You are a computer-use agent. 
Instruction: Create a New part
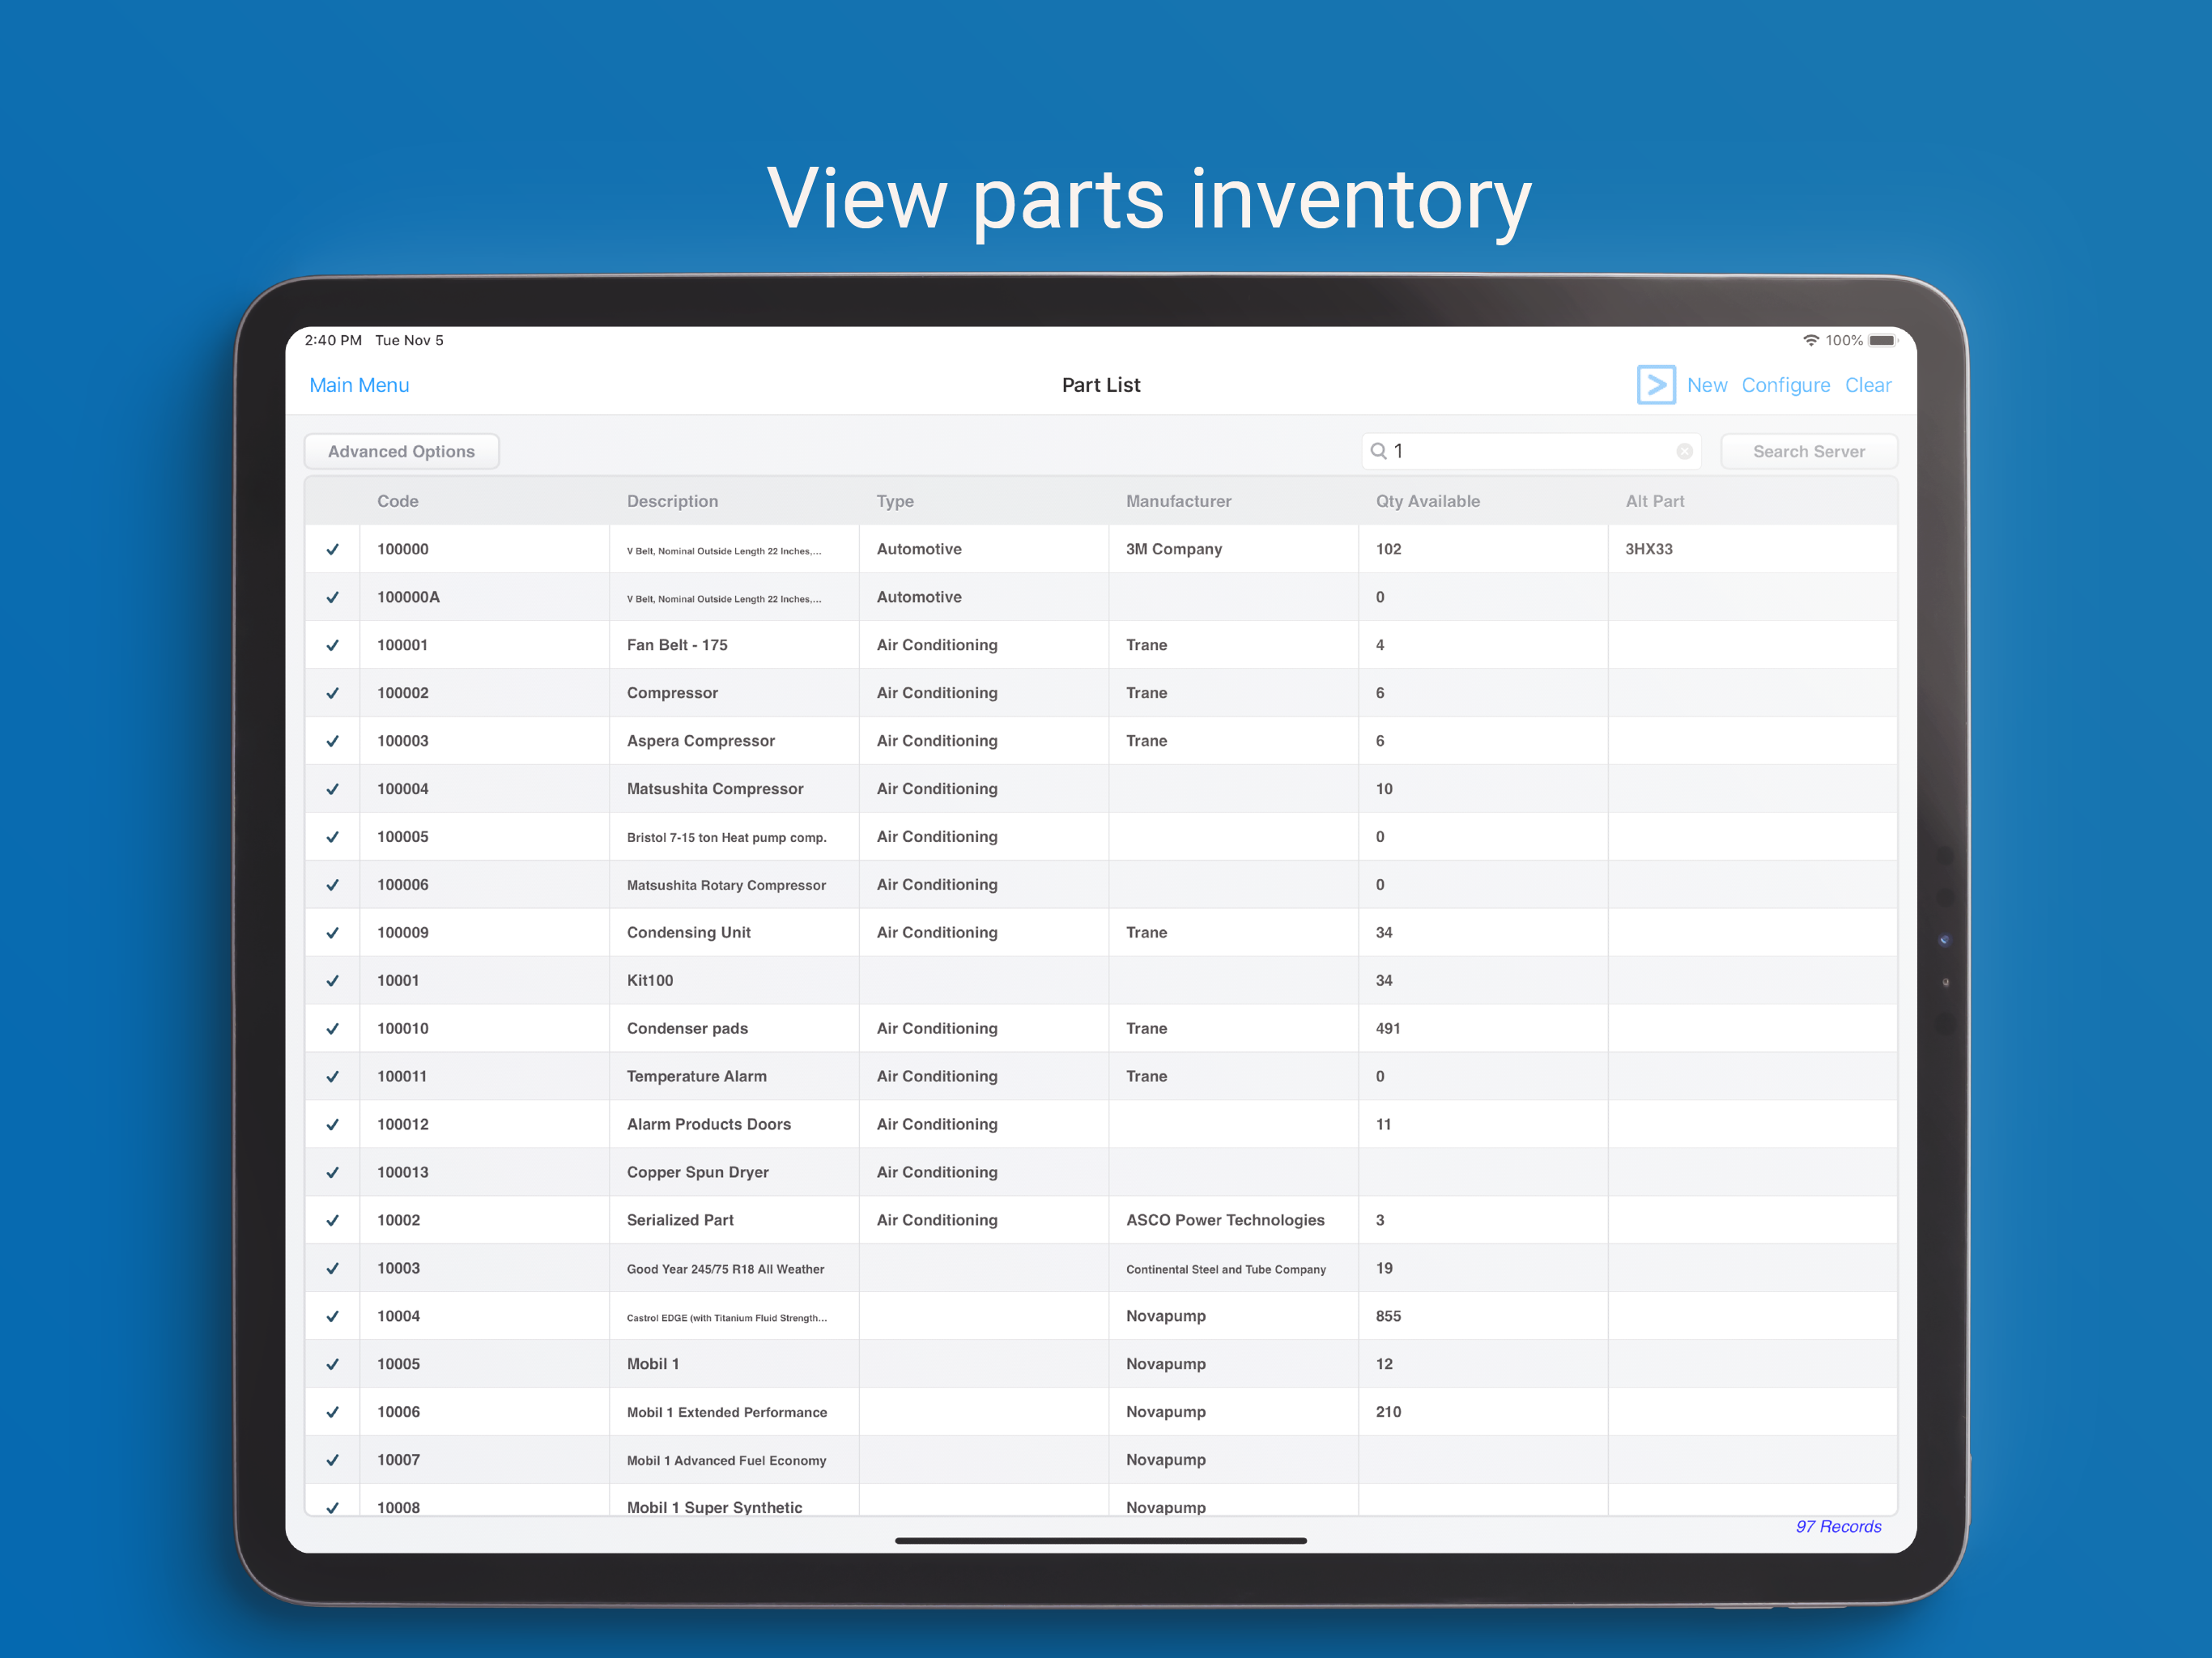coord(1706,385)
